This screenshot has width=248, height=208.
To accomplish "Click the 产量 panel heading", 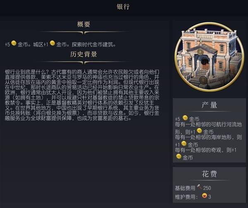I will pyautogui.click(x=209, y=105).
